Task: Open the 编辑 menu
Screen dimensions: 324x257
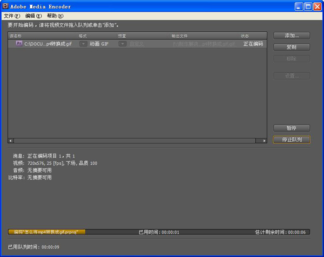Action: [33, 16]
